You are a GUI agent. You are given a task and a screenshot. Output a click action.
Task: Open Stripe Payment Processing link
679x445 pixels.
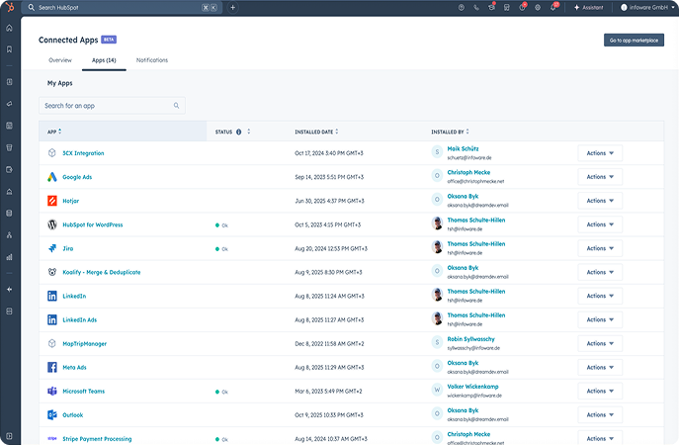click(97, 438)
